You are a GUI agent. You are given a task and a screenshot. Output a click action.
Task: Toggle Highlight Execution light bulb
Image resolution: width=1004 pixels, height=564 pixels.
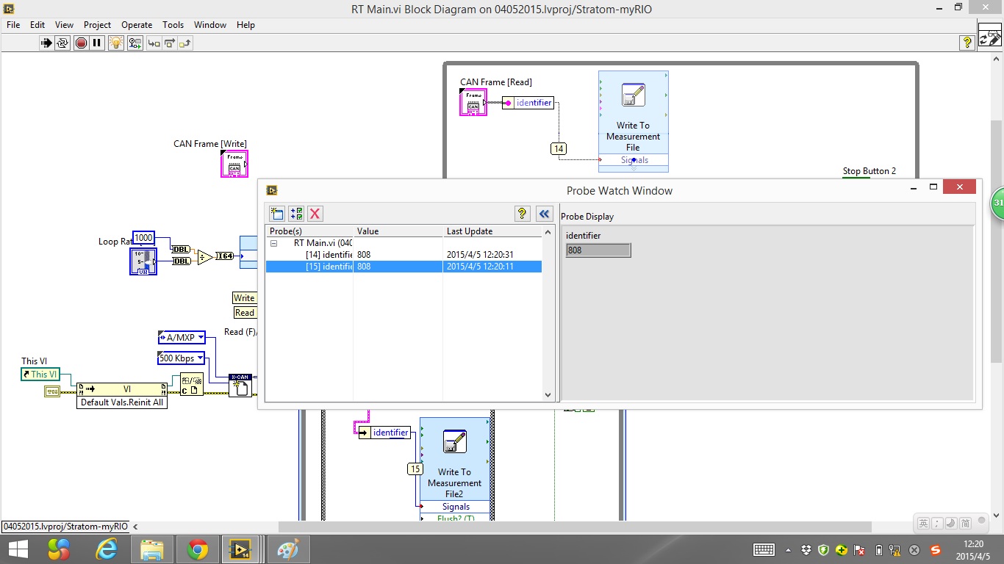(x=115, y=43)
